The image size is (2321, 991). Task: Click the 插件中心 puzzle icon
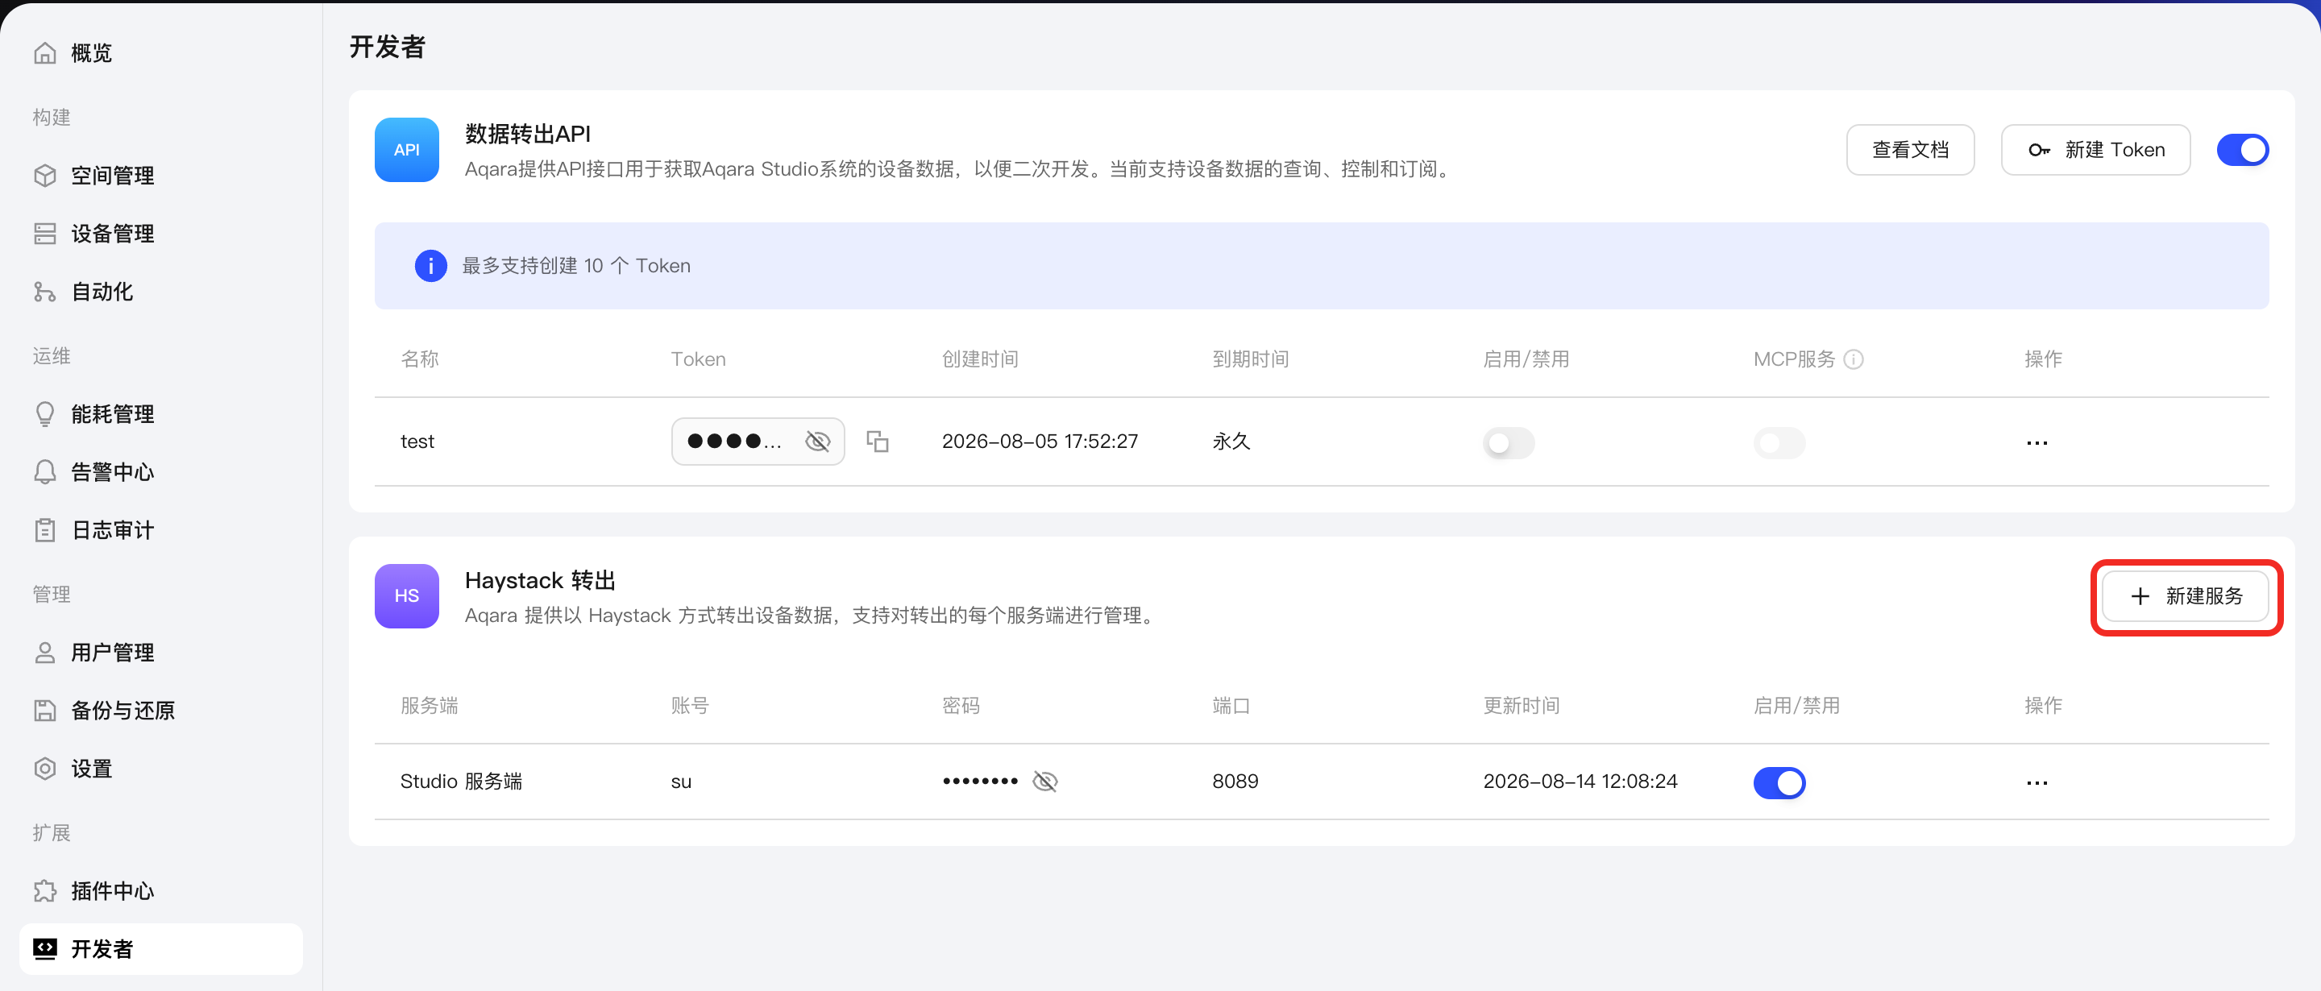coord(45,891)
